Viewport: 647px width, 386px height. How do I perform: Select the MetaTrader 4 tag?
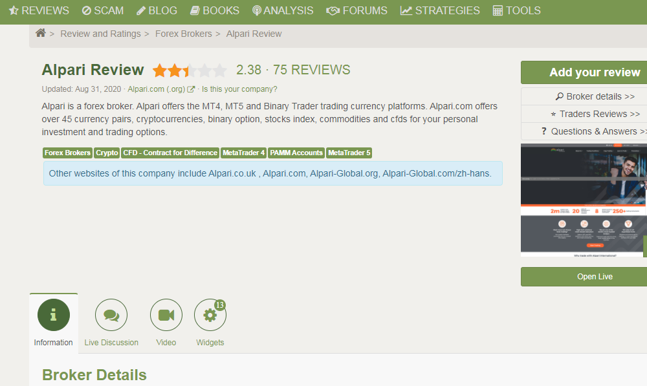(243, 153)
